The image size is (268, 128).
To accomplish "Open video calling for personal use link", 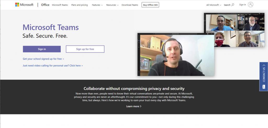I will click(x=53, y=66).
